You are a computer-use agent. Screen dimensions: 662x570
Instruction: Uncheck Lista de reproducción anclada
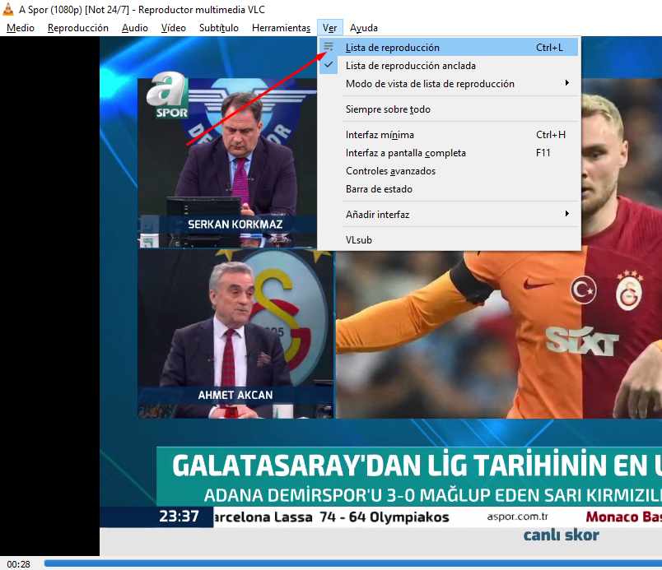tap(410, 66)
